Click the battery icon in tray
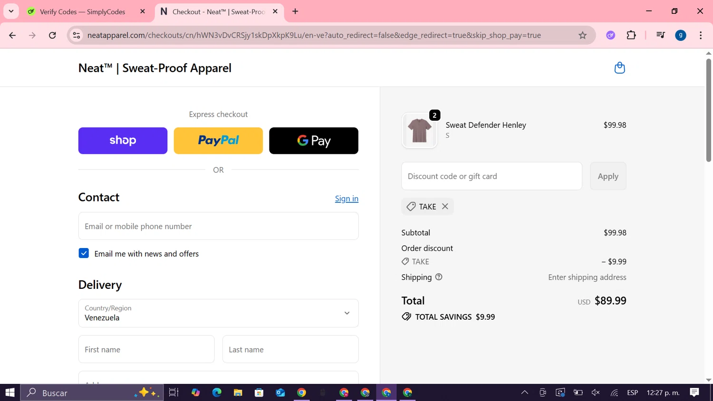This screenshot has height=401, width=713. (578, 392)
